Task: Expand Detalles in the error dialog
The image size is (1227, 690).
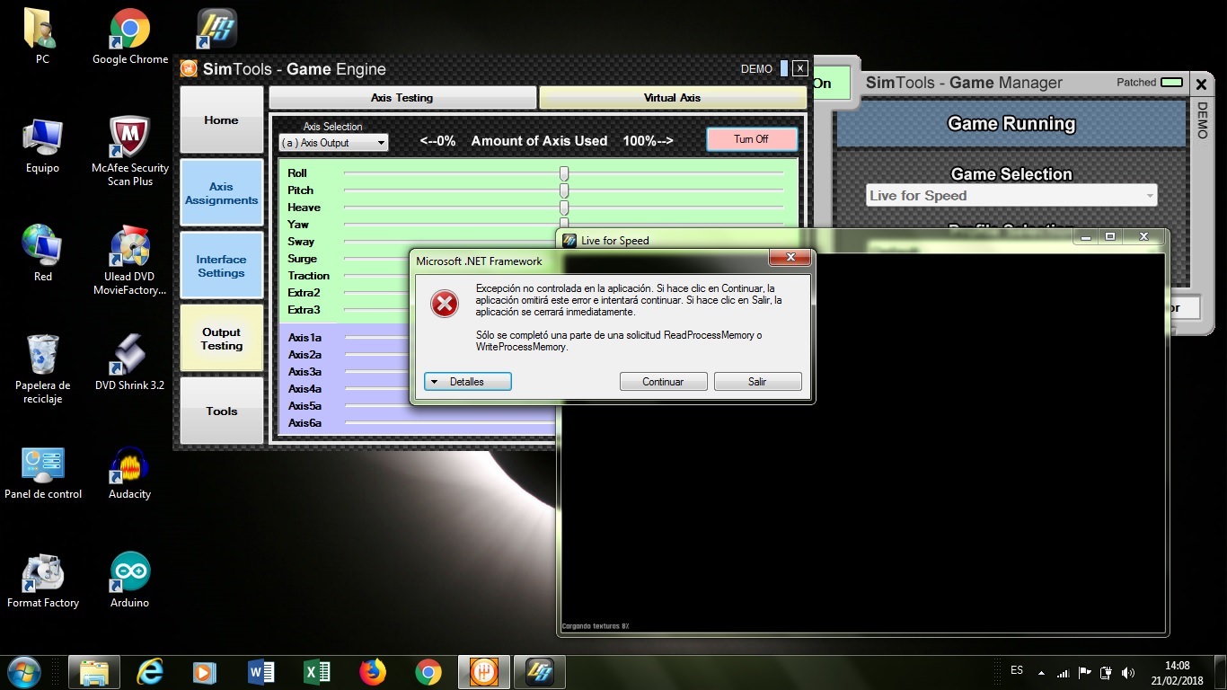Action: tap(468, 382)
